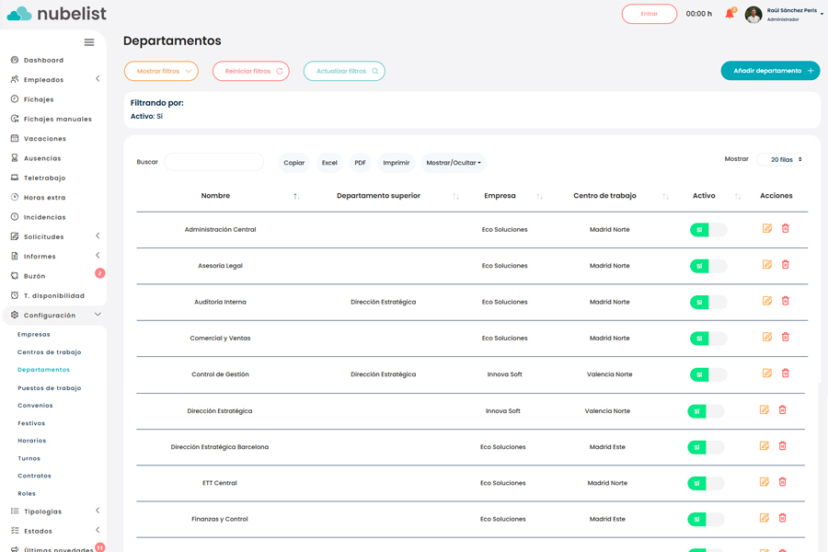Toggle active switch for Administración Central
Image resolution: width=828 pixels, height=552 pixels.
tap(707, 230)
